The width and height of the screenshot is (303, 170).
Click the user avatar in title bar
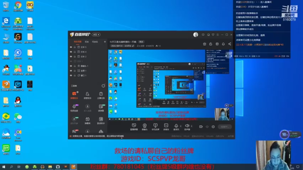tap(195, 34)
